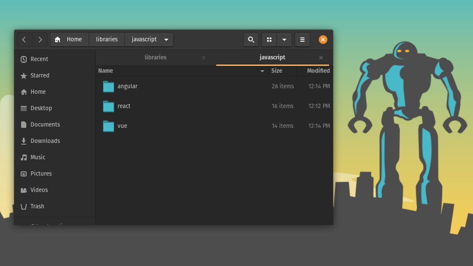Navigate forward with the right arrow
Image resolution: width=473 pixels, height=266 pixels.
pyautogui.click(x=40, y=39)
